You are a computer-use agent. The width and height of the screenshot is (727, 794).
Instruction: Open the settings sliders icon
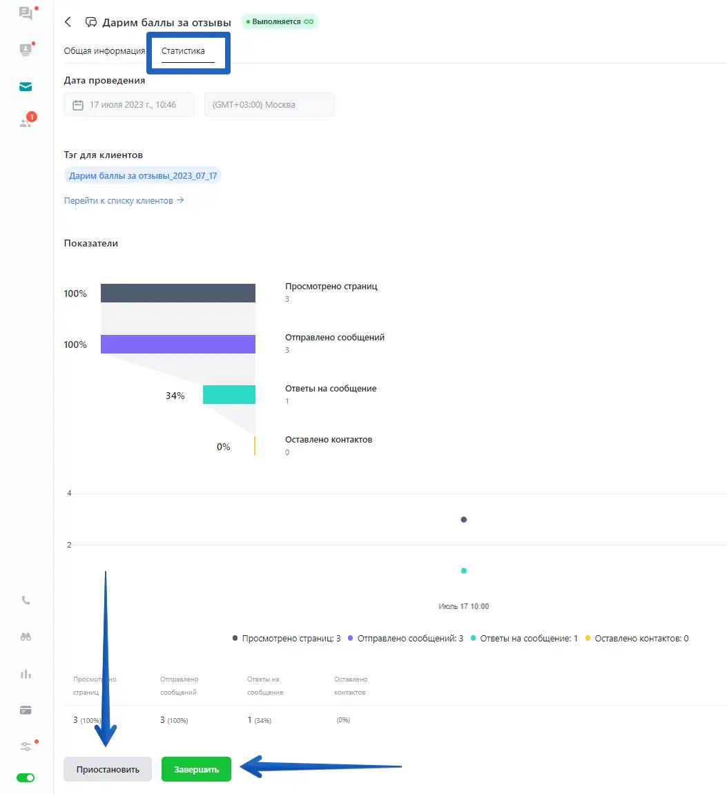click(x=26, y=746)
